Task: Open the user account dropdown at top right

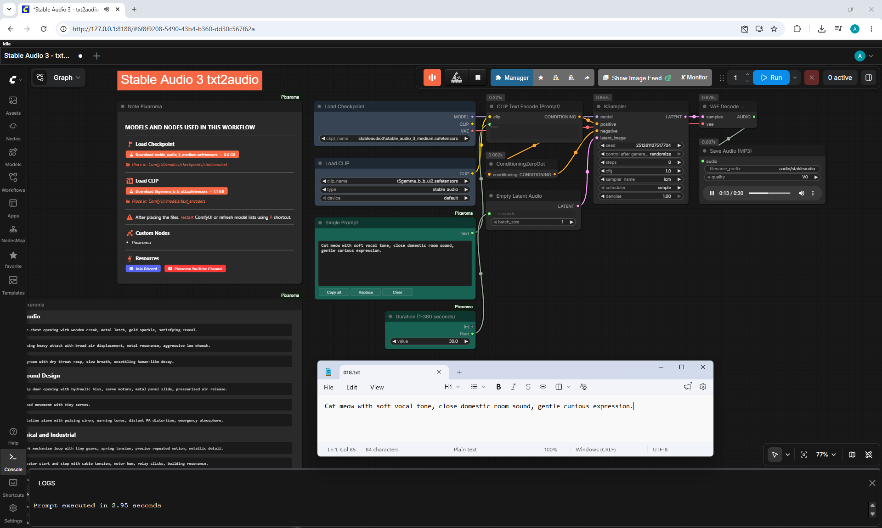Action: click(x=864, y=56)
